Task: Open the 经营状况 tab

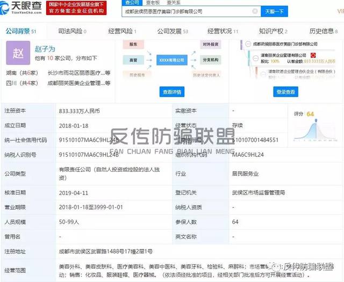Action: 223,31
